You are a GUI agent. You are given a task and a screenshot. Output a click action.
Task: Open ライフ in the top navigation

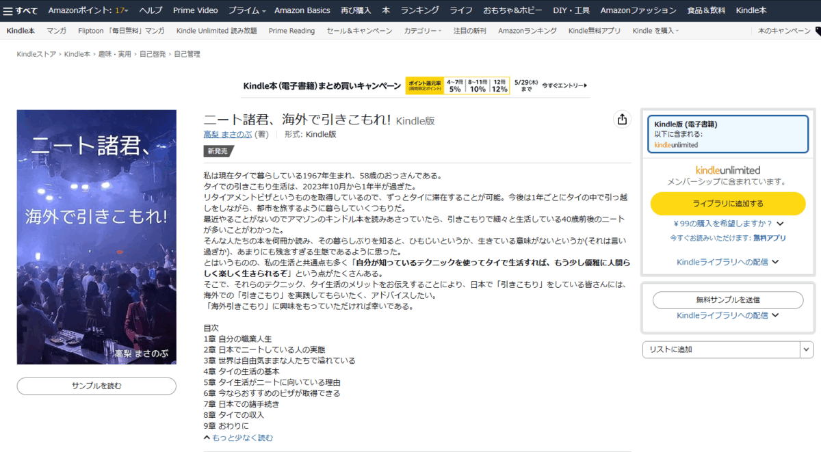click(461, 10)
